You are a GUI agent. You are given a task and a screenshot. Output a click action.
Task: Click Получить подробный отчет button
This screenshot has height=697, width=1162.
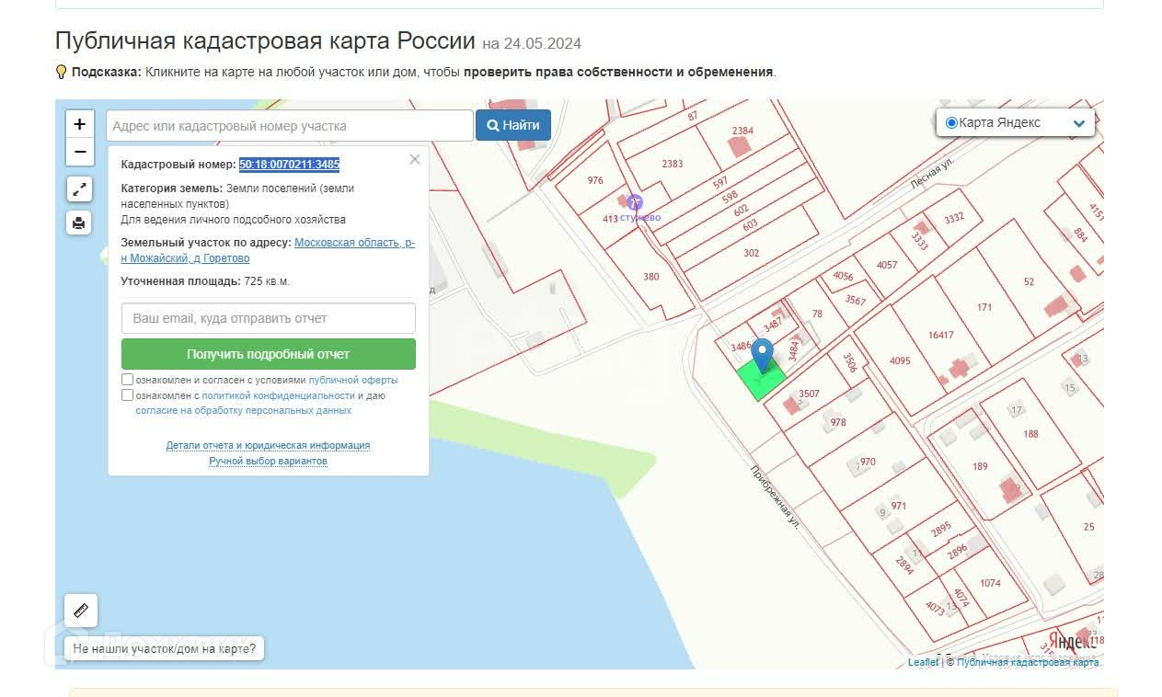[269, 354]
